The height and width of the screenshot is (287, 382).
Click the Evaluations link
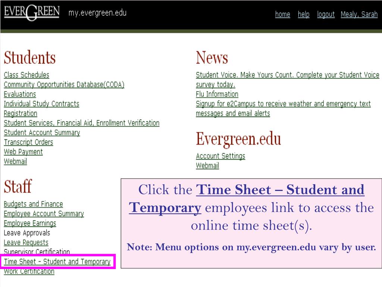coord(20,94)
